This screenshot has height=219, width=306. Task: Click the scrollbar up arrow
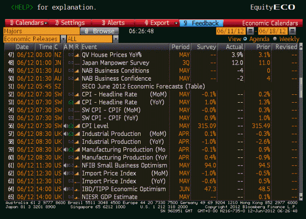(301, 46)
